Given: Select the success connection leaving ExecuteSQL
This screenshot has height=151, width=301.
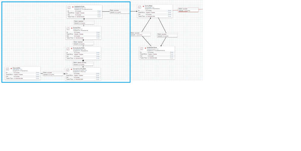Looking at the screenshot, I should click(53, 74).
